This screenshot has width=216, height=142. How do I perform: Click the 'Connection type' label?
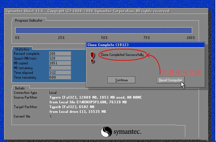(25, 93)
